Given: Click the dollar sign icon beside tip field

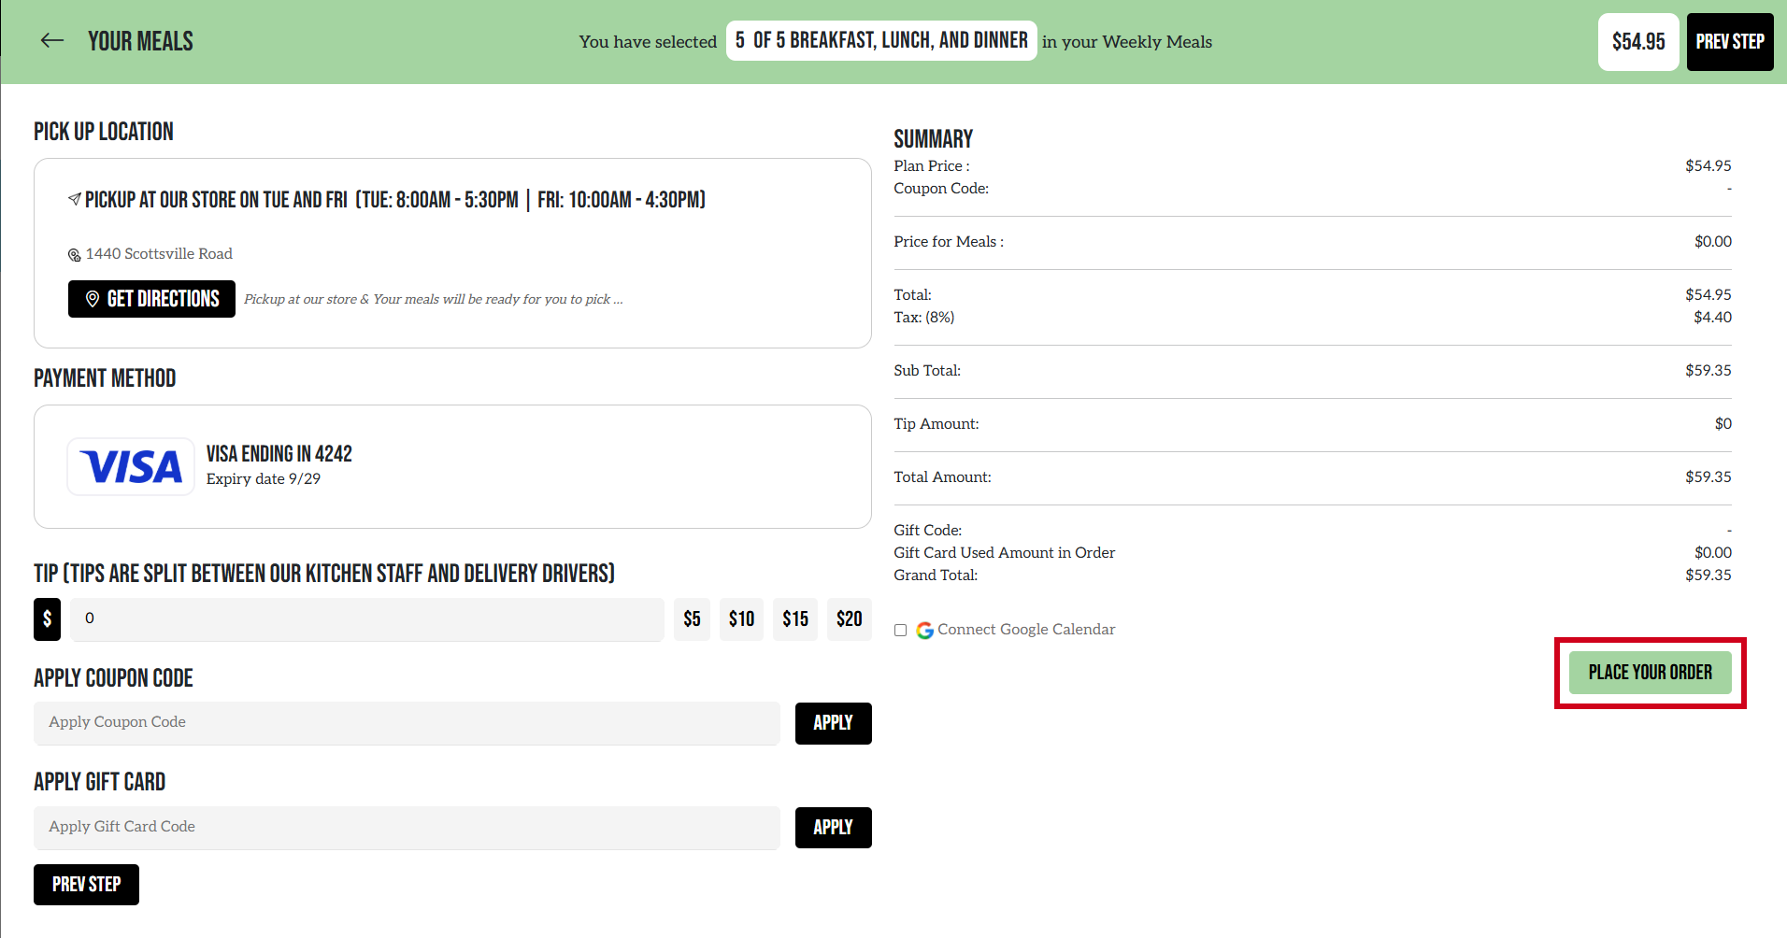Looking at the screenshot, I should pos(47,618).
